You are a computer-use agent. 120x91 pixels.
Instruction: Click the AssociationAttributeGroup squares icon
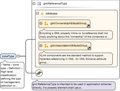click(46, 46)
